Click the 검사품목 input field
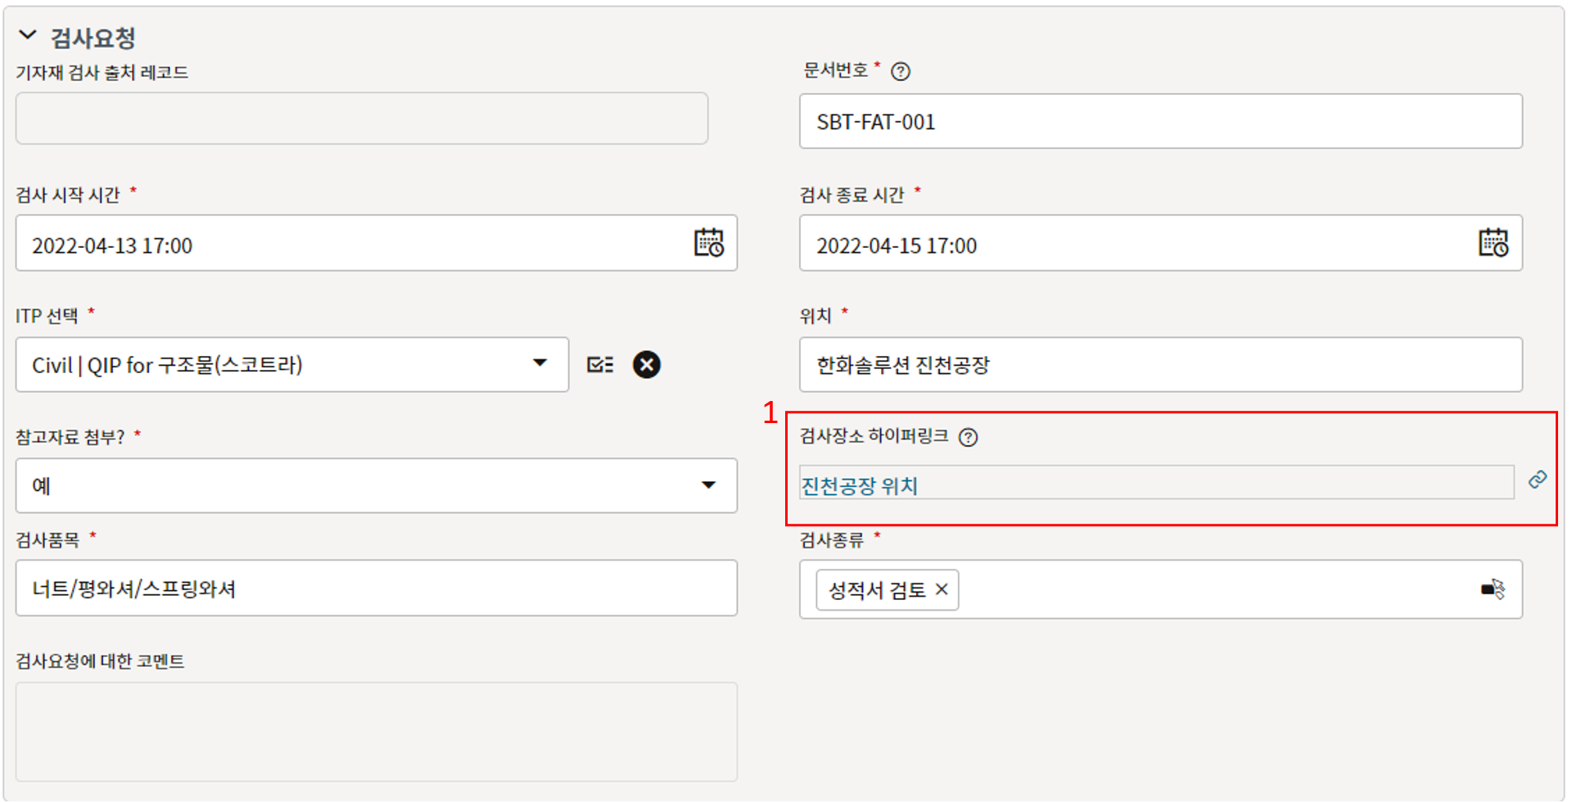 (x=376, y=588)
